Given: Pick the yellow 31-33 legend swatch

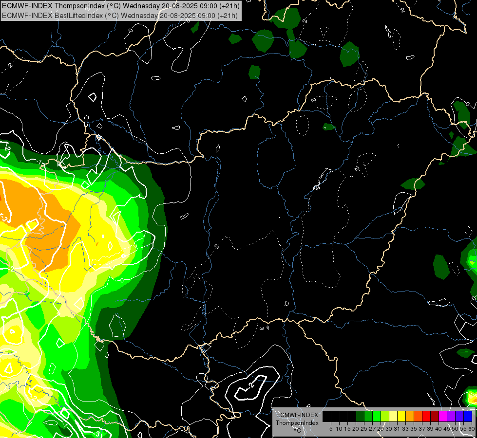Looking at the screenshot, I should click(x=401, y=416).
